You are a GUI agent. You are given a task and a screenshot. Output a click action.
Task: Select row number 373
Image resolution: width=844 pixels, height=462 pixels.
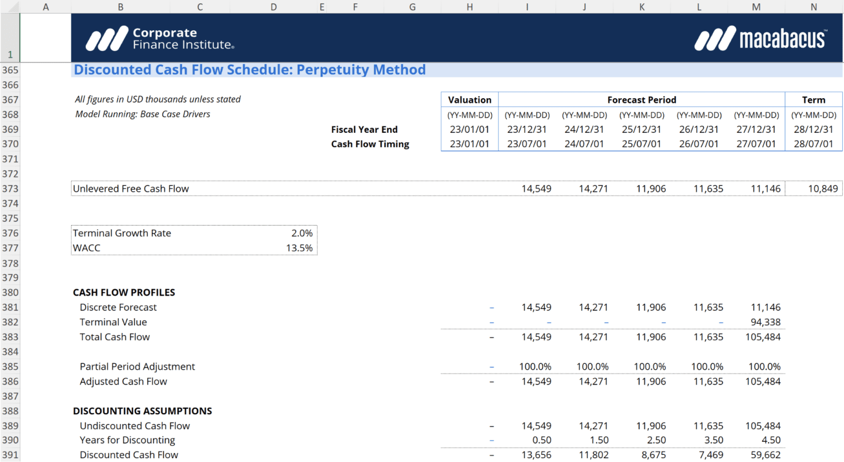[10, 188]
